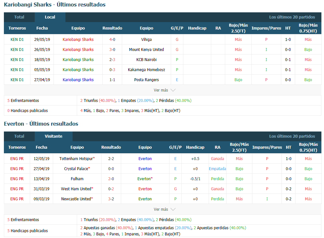Open the 2-0 result against Fulham

111,179
